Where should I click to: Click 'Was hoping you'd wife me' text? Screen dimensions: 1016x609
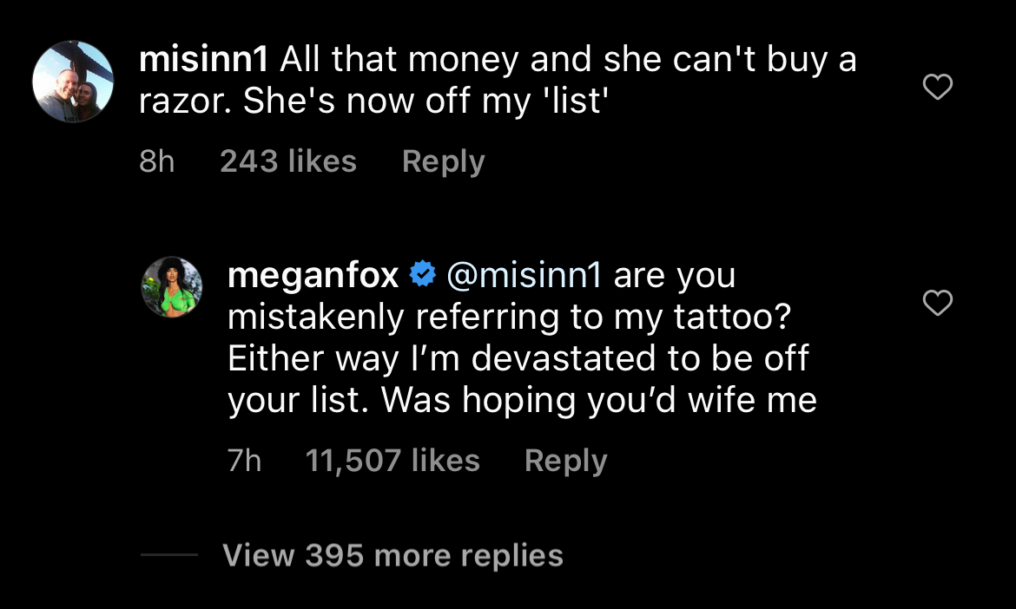pyautogui.click(x=599, y=400)
